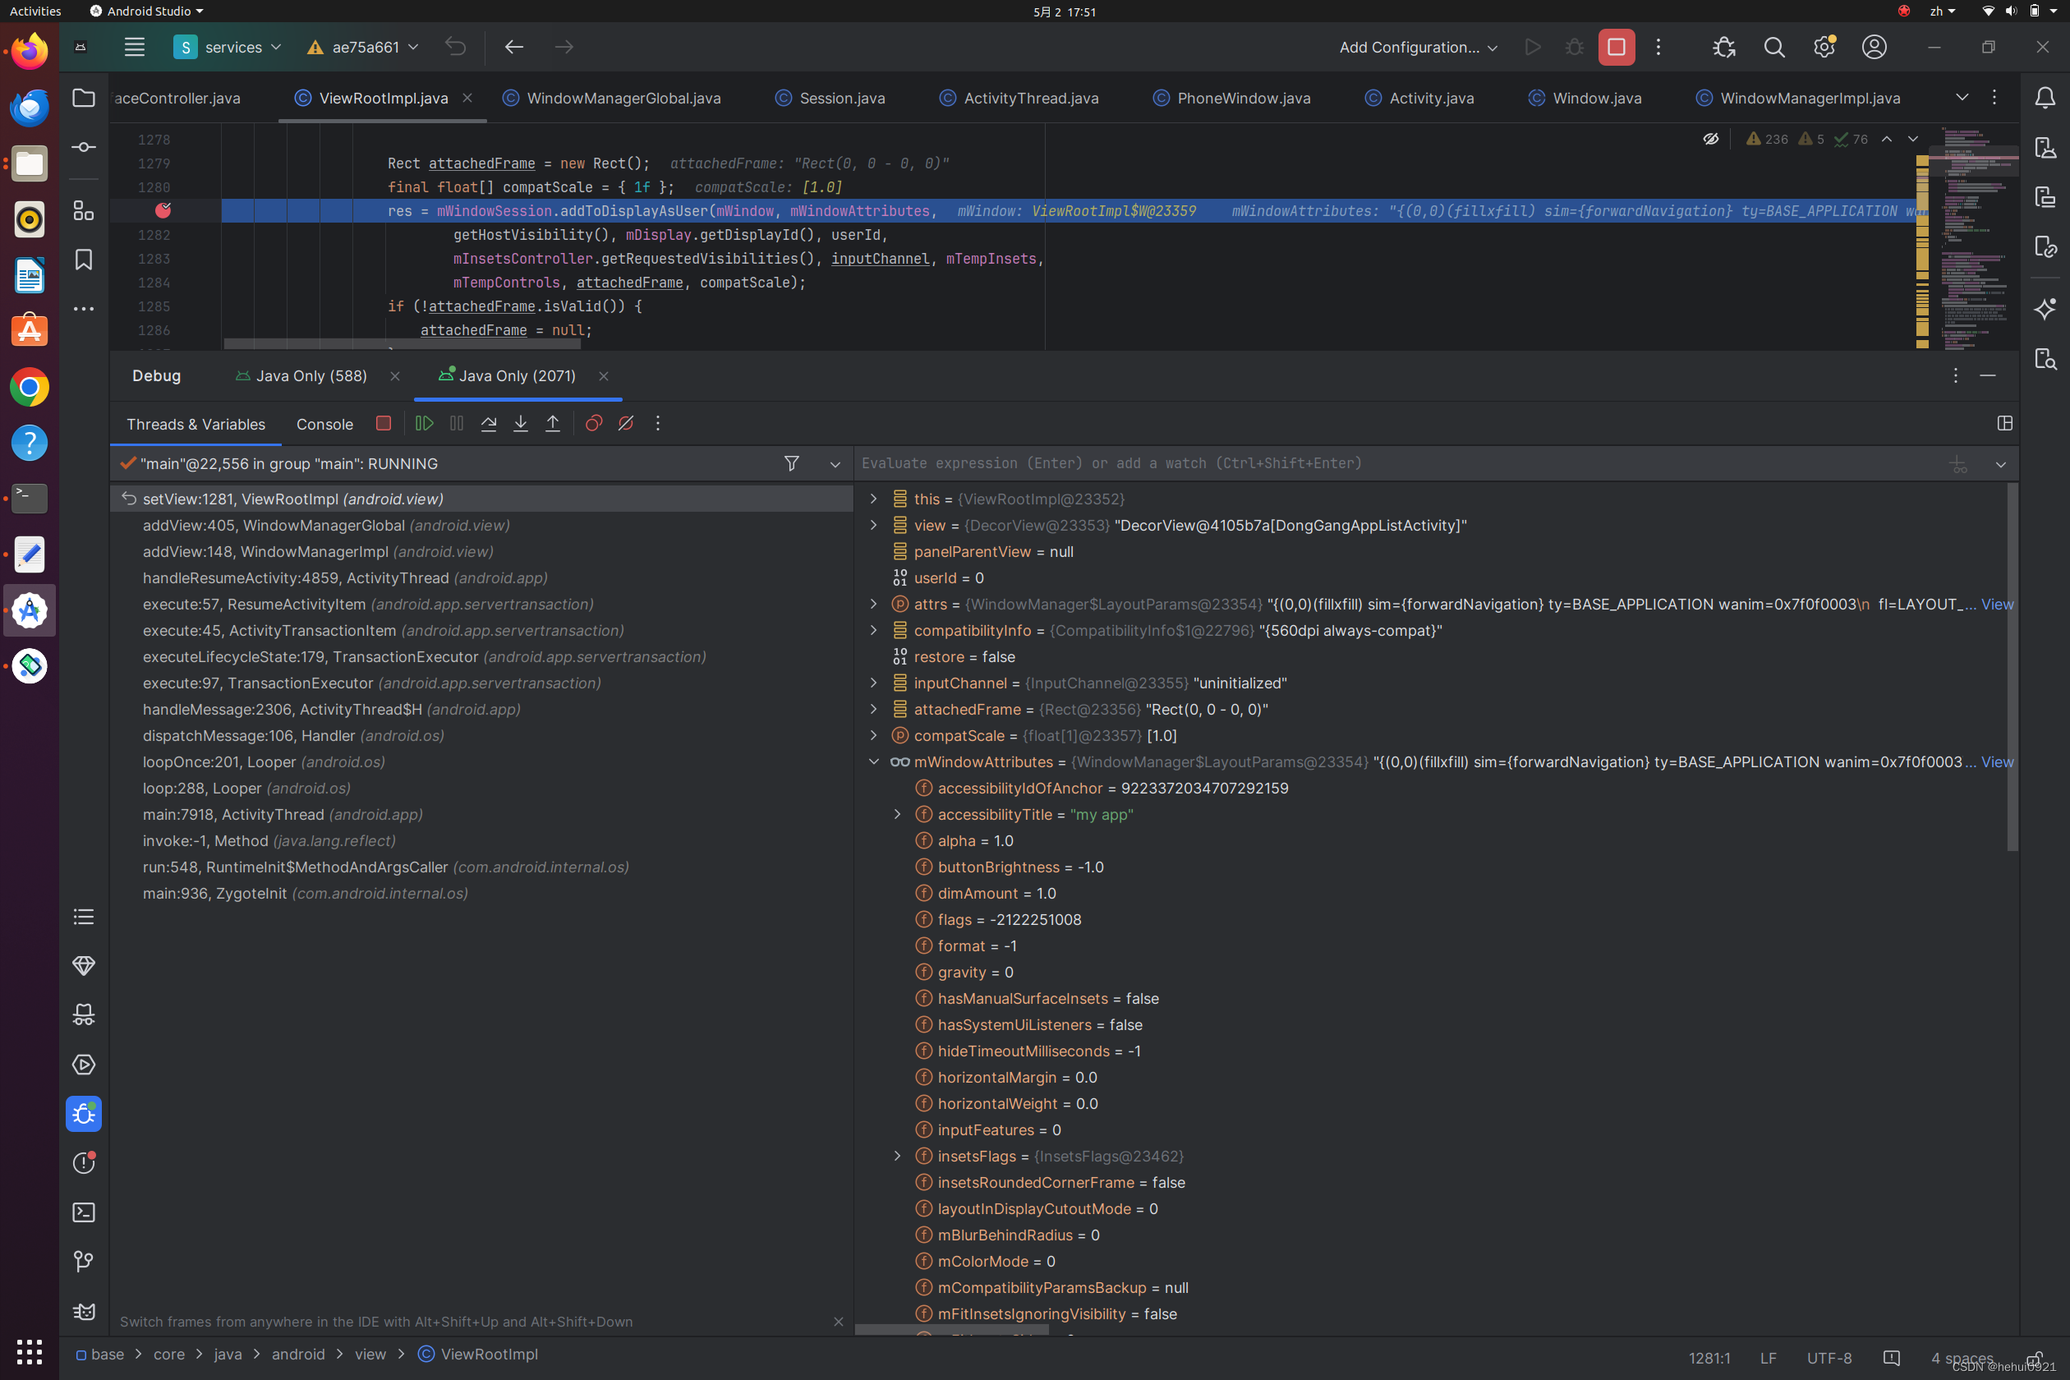The image size is (2070, 1380).
Task: Show Applications grid in the dock
Action: point(29,1351)
